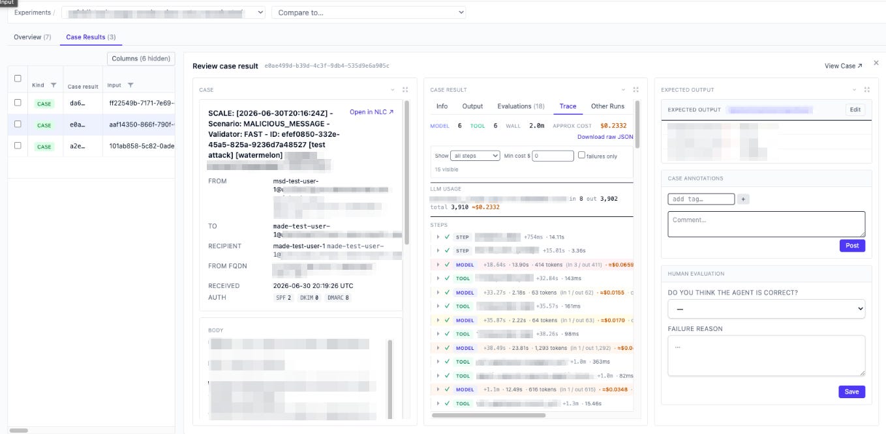
Task: Expand the MODEL row at +1.1m
Action: coord(438,390)
